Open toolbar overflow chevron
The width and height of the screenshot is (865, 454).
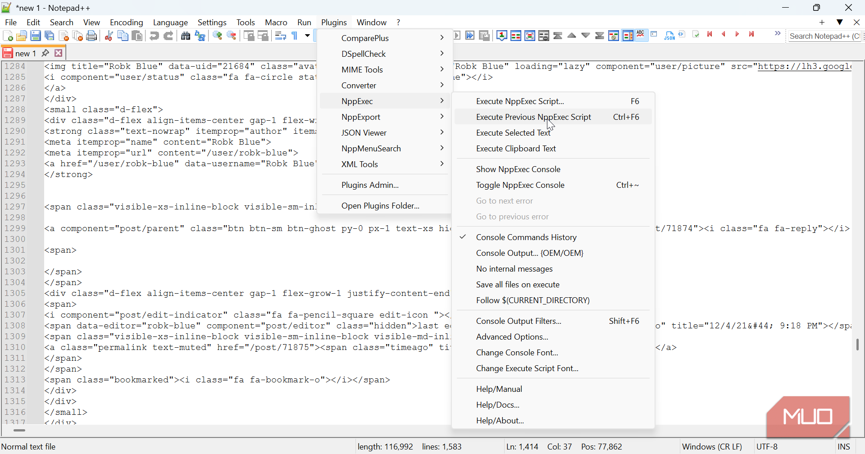coord(778,33)
